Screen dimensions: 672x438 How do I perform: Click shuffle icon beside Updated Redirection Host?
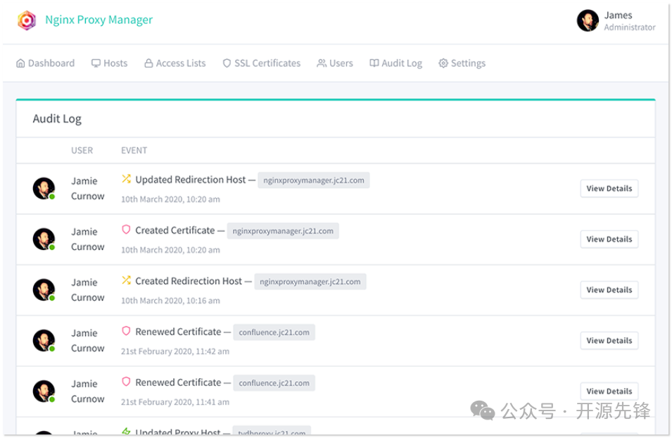pyautogui.click(x=126, y=179)
